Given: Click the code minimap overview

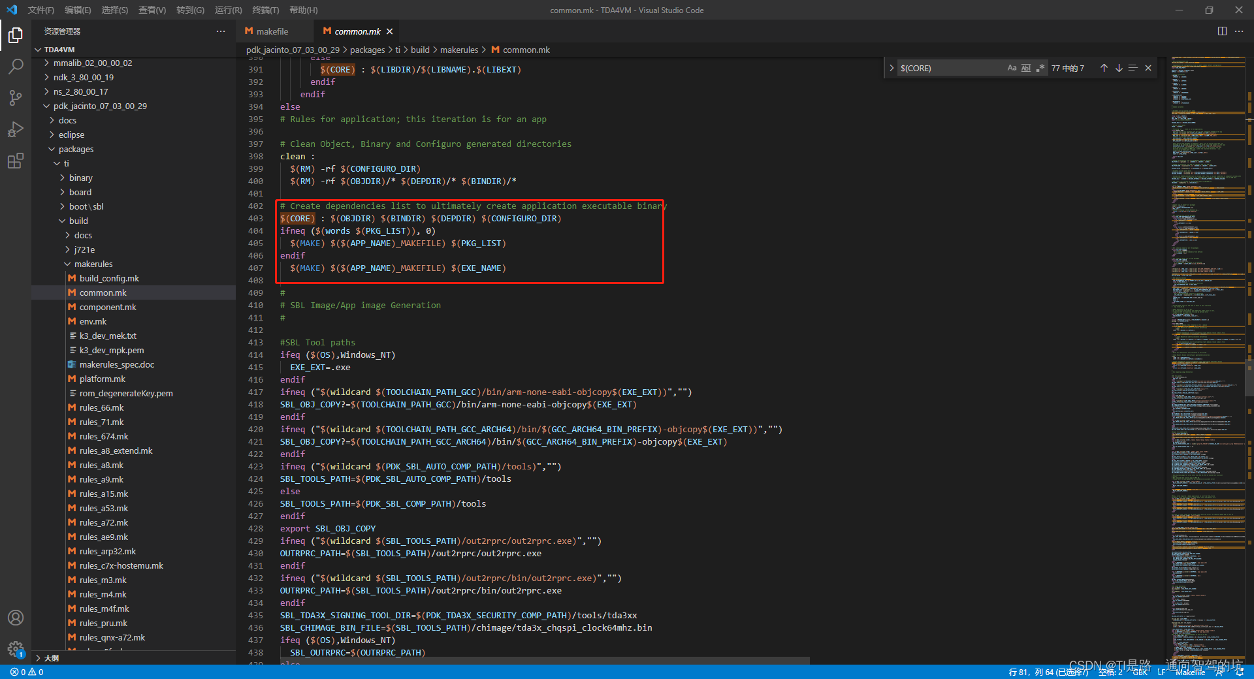Looking at the screenshot, I should coord(1208,359).
